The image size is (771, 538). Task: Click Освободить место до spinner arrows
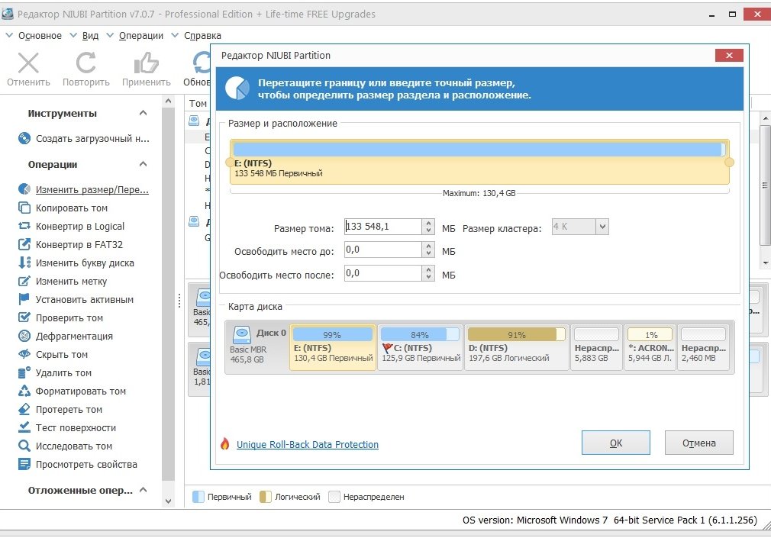(429, 250)
